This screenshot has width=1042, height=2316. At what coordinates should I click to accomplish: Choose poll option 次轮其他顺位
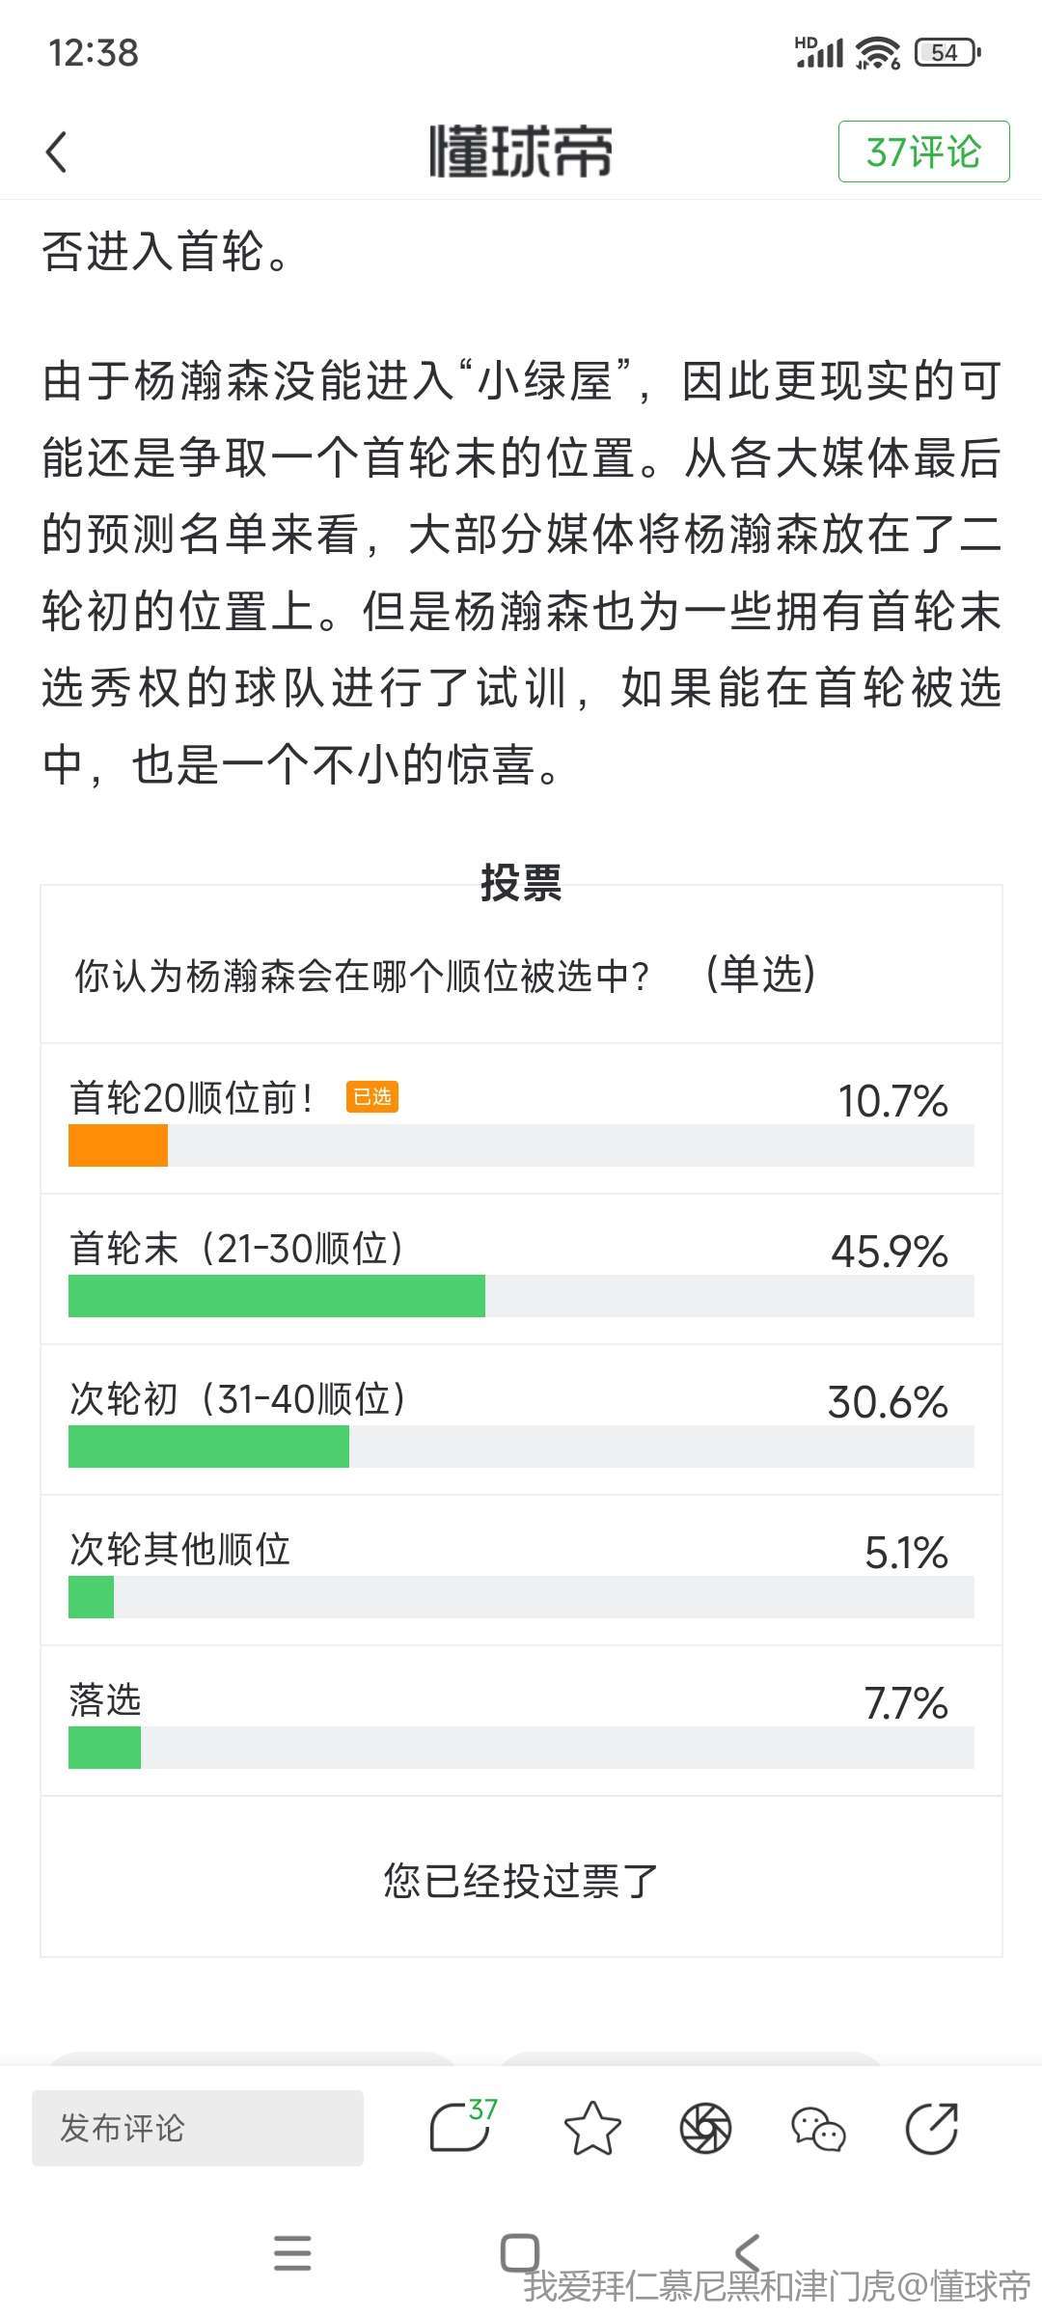[x=521, y=1570]
